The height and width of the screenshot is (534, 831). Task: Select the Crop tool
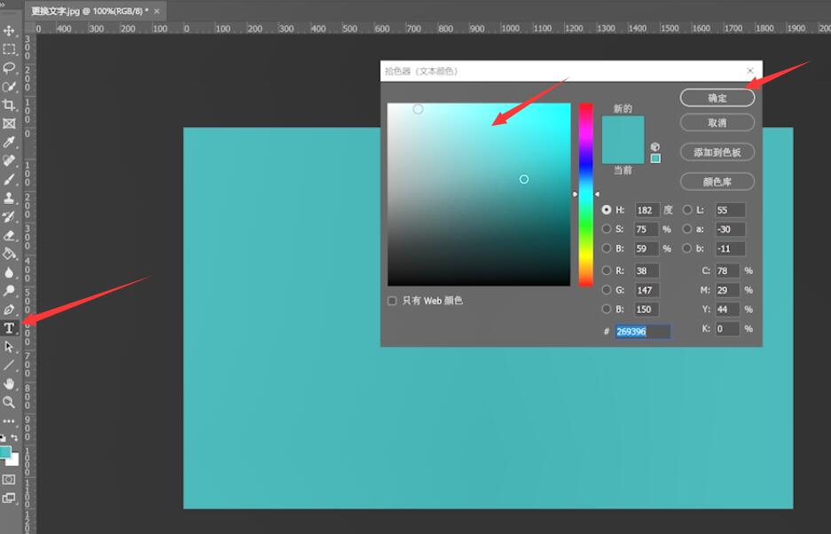point(9,105)
